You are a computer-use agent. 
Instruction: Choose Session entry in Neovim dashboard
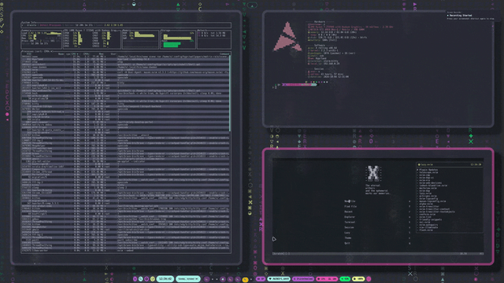point(349,227)
